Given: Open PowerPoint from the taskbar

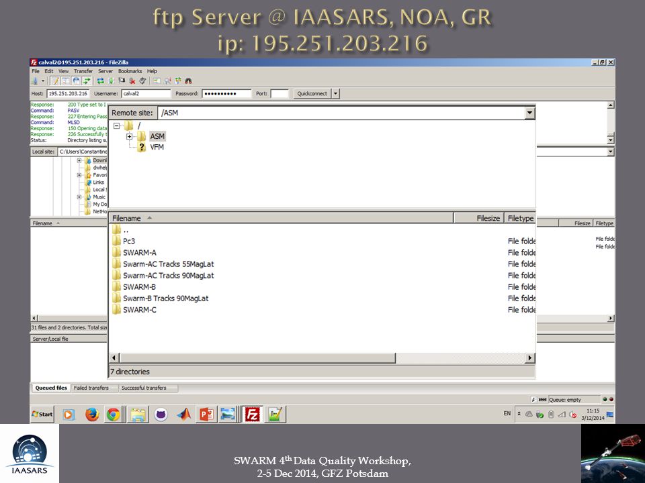Looking at the screenshot, I should coord(206,415).
